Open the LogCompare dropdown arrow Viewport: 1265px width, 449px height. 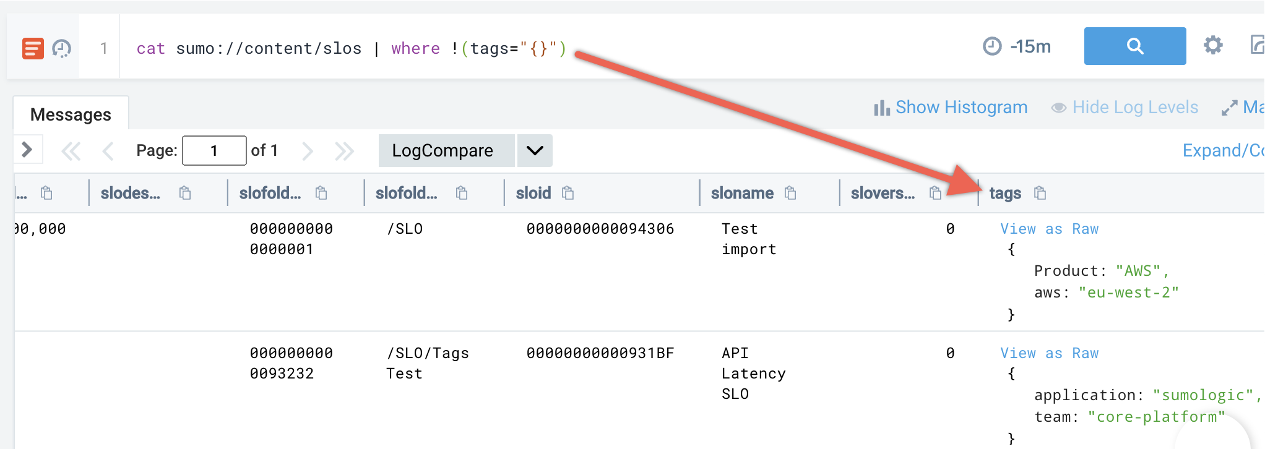point(535,151)
